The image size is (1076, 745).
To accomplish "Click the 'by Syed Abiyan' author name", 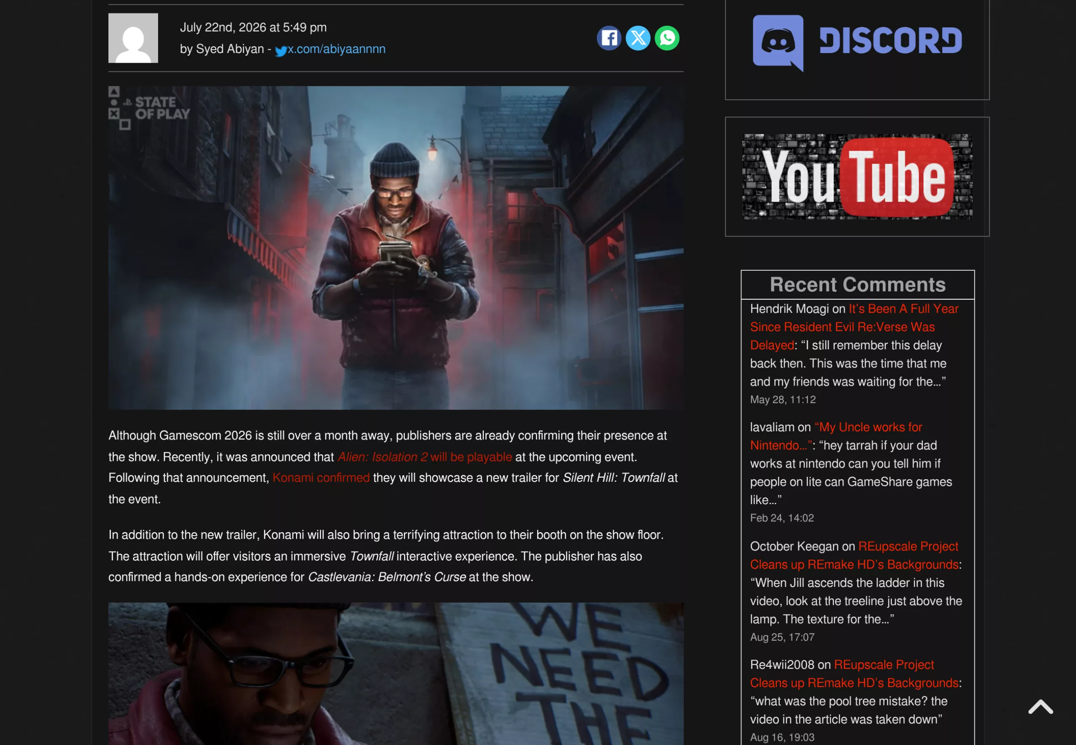I will point(222,49).
